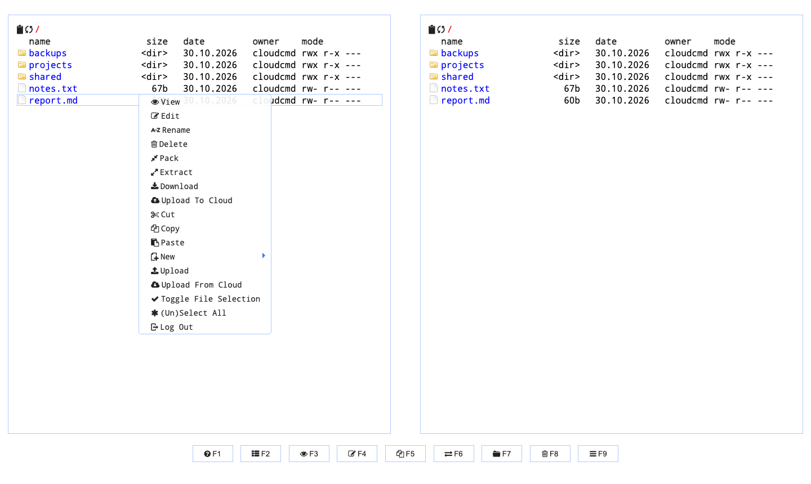Click name column header in right panel
The height and width of the screenshot is (484, 811).
coord(452,42)
